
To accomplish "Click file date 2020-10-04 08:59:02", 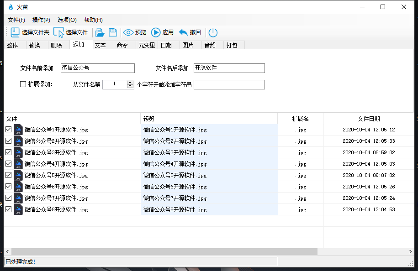I will pos(369,152).
